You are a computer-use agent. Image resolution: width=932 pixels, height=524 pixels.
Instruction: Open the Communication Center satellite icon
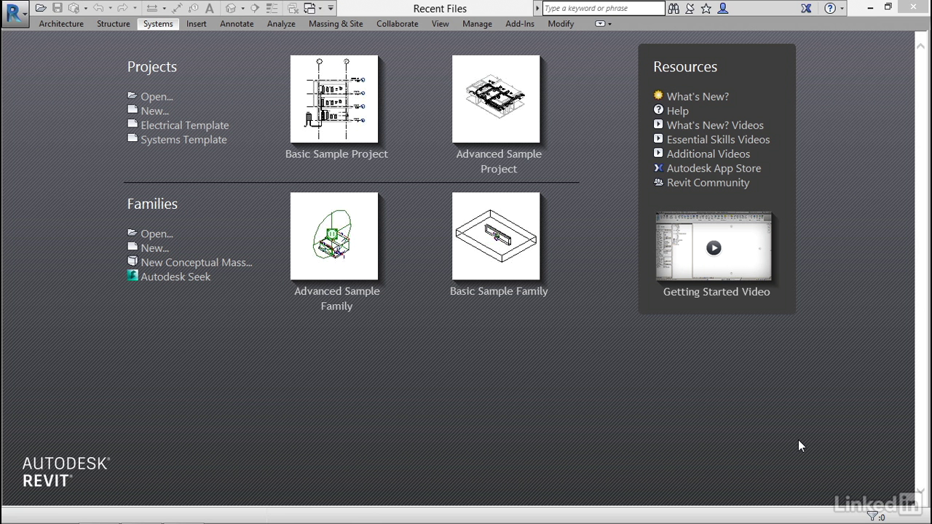point(690,8)
